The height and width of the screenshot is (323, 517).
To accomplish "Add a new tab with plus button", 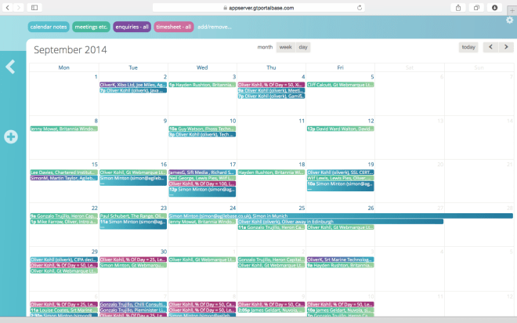I will [512, 11].
